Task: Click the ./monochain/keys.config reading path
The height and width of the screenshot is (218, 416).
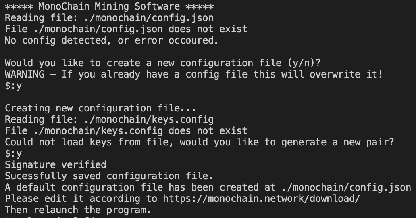Action: click(x=149, y=119)
